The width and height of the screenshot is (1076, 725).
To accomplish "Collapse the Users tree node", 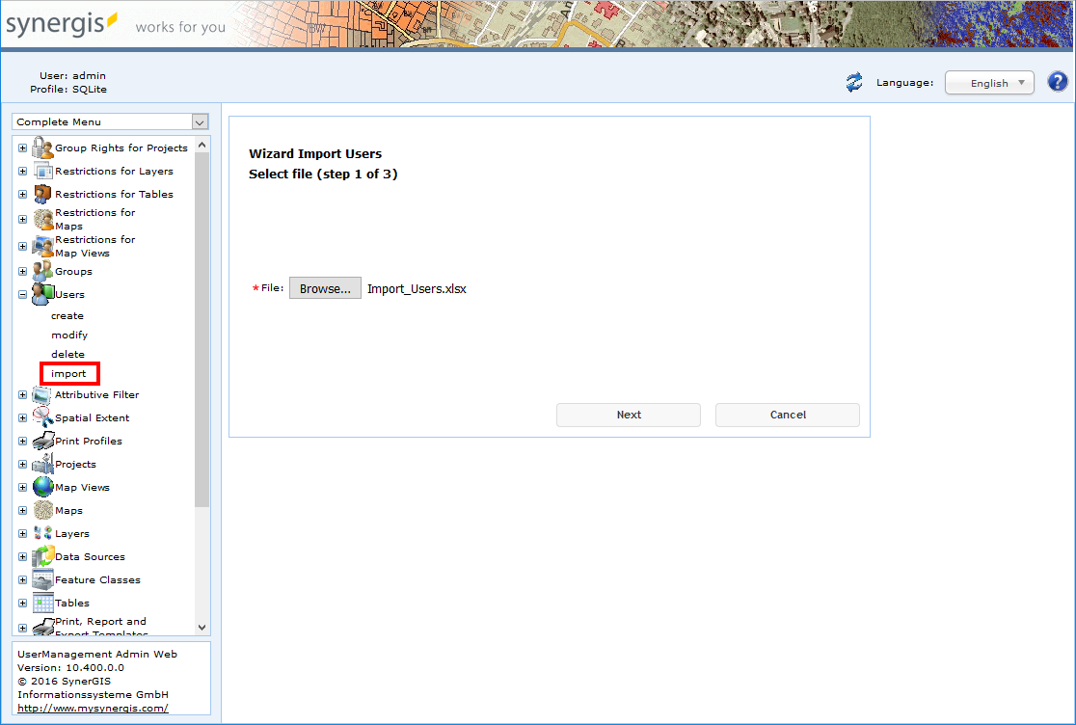I will (22, 294).
